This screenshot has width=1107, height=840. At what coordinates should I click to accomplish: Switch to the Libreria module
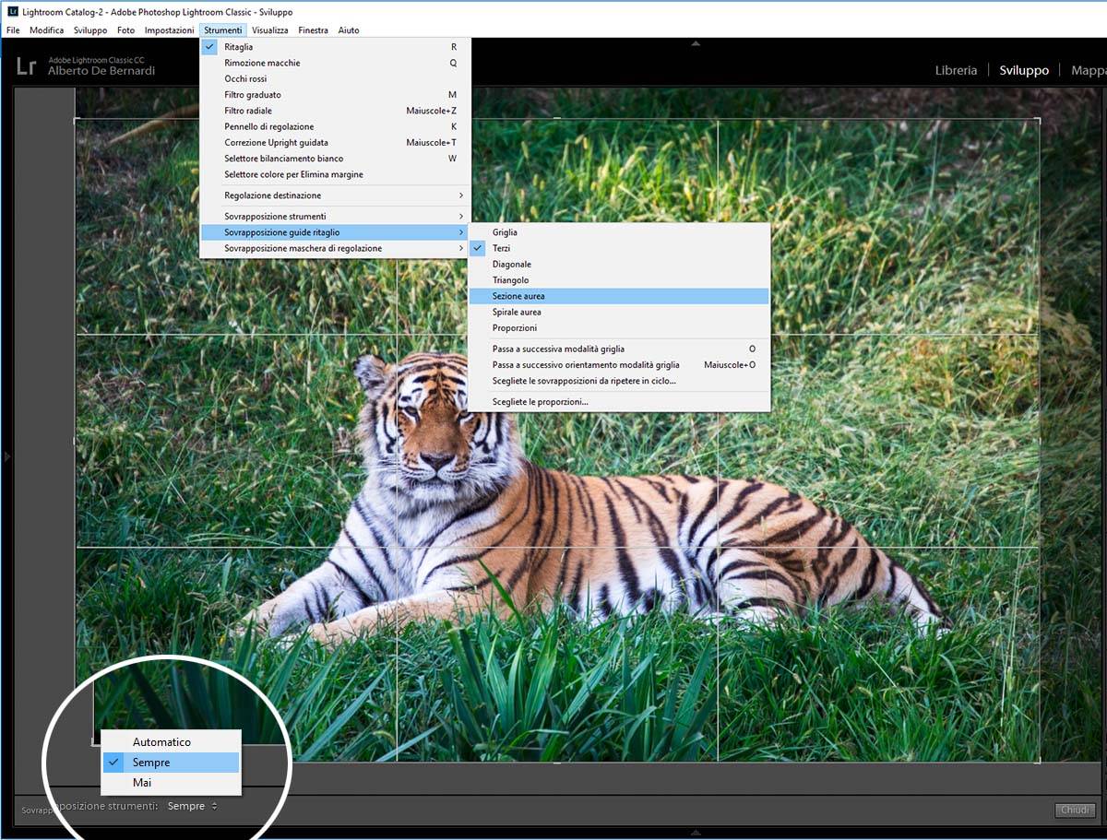coord(956,70)
